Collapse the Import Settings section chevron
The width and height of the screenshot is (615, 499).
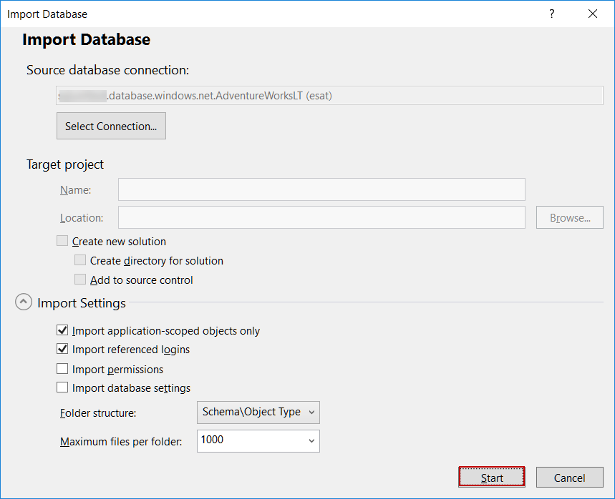24,302
